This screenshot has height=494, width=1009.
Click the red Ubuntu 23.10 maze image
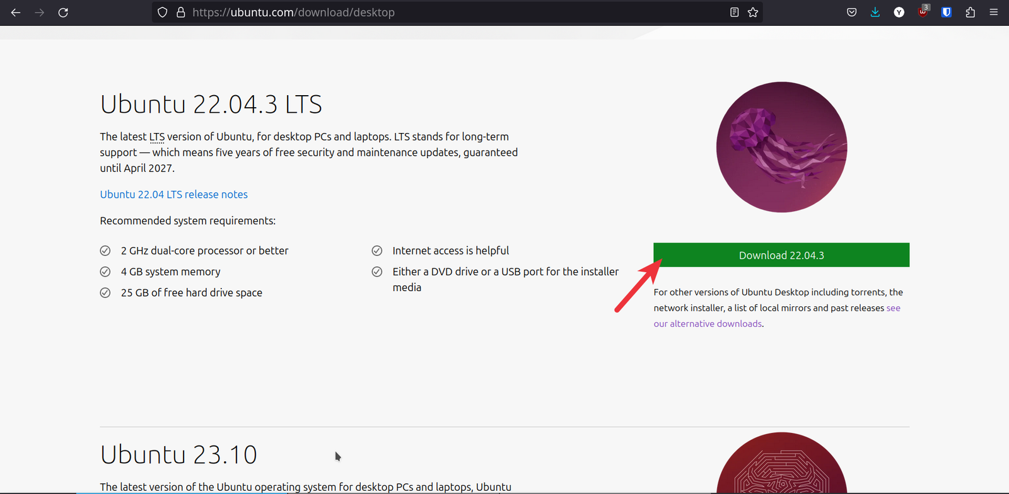[x=781, y=466]
